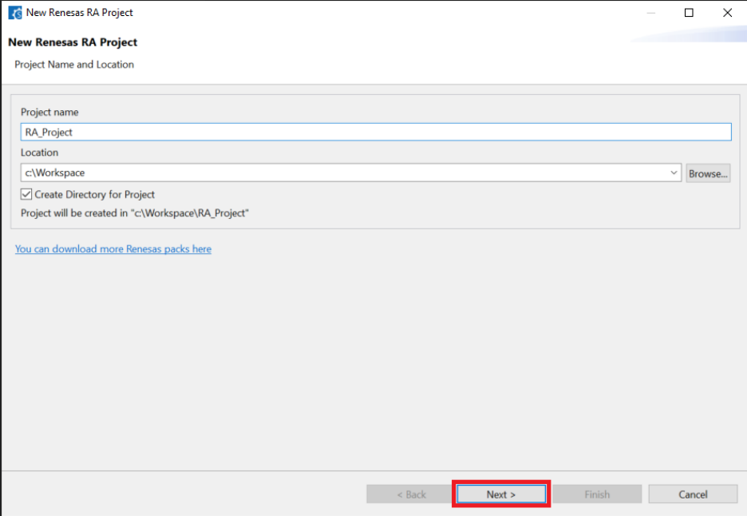
Task: Toggle Create Directory for Project checkbox
Action: coord(26,194)
